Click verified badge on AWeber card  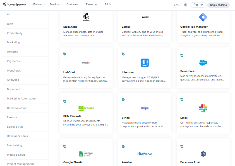pyautogui.click(x=123, y=146)
